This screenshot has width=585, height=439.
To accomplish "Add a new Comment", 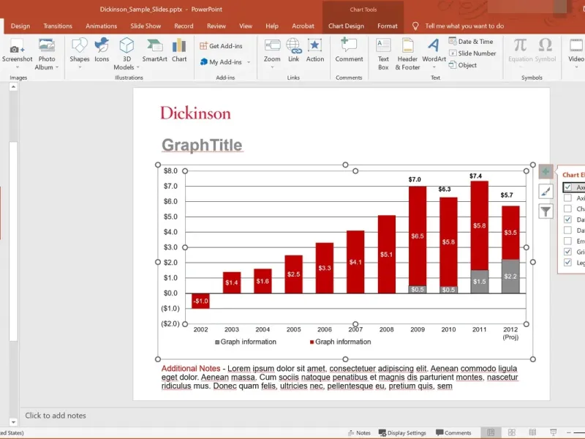I will pyautogui.click(x=349, y=50).
